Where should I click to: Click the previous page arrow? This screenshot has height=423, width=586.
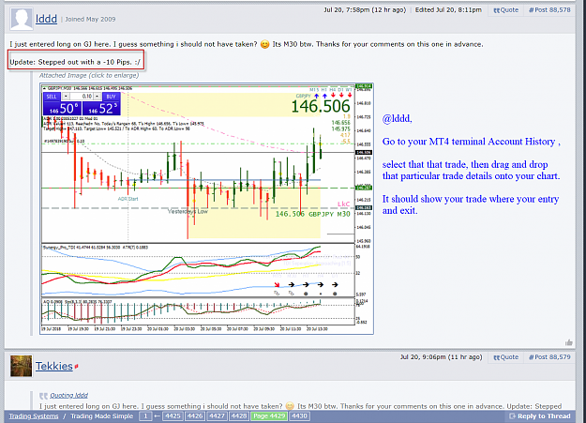click(x=158, y=416)
